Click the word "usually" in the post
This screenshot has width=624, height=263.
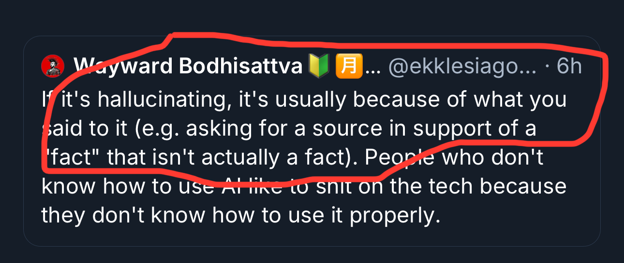coord(302,100)
